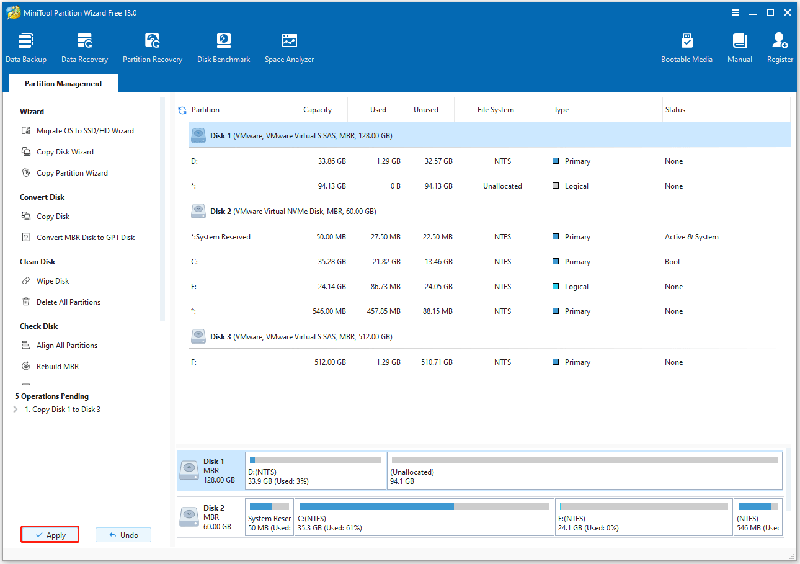800x564 pixels.
Task: Open the hamburger menu
Action: pos(736,12)
